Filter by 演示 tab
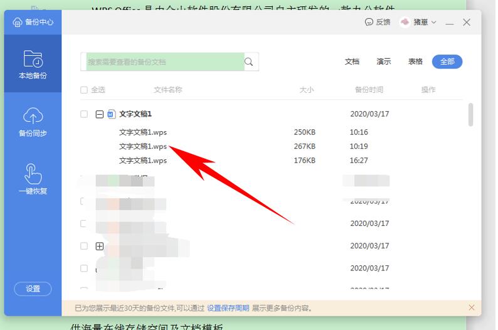This screenshot has width=498, height=330. 383,61
